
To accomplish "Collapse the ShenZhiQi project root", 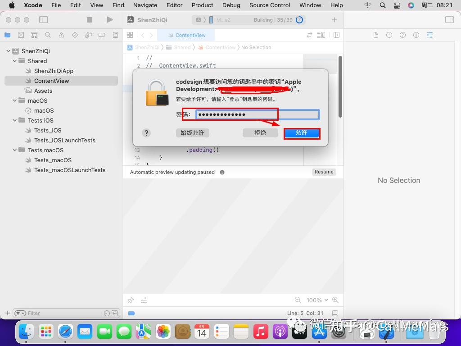I will point(8,51).
